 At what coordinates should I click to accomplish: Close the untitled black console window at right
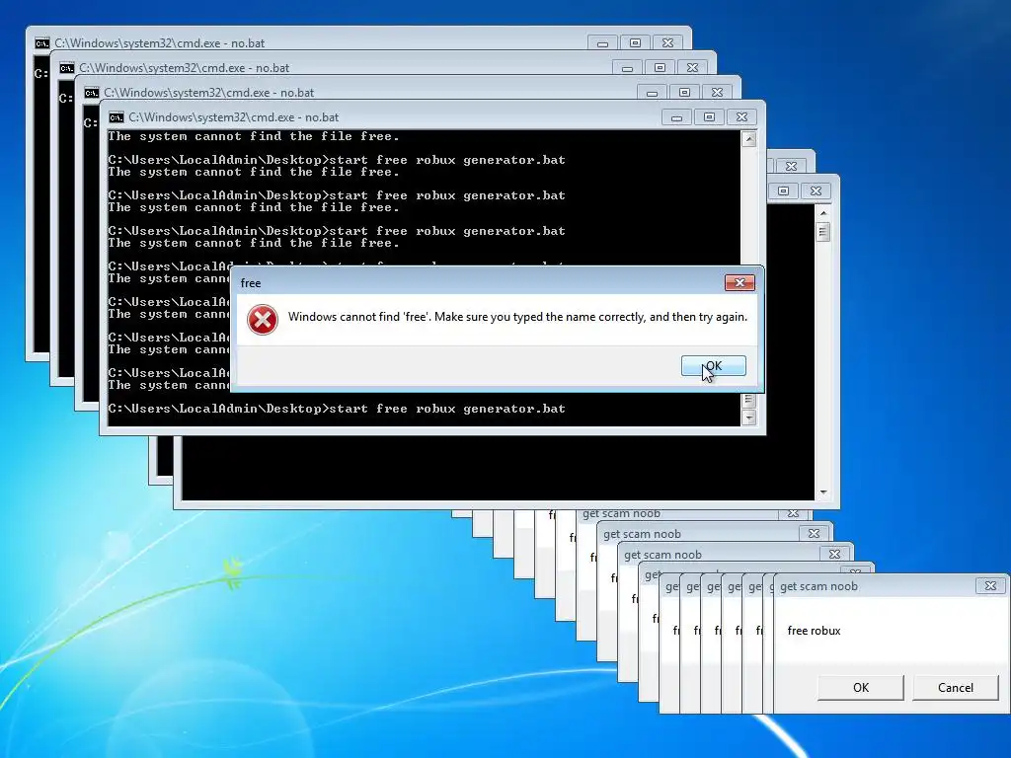coord(816,190)
